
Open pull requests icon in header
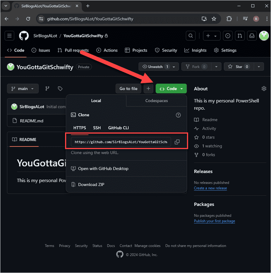click(x=240, y=36)
